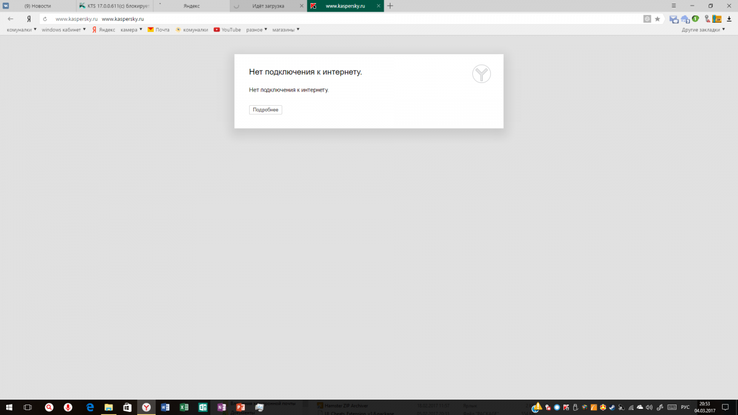
Task: Switch to the KTS 17.0.0.611 tab
Action: coord(114,6)
